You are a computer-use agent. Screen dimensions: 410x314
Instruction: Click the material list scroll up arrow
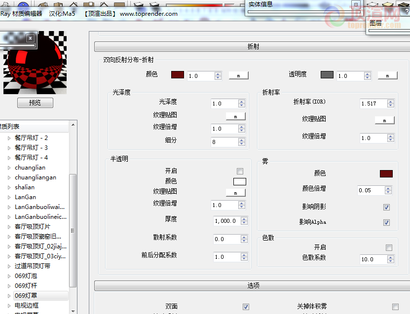click(73, 125)
